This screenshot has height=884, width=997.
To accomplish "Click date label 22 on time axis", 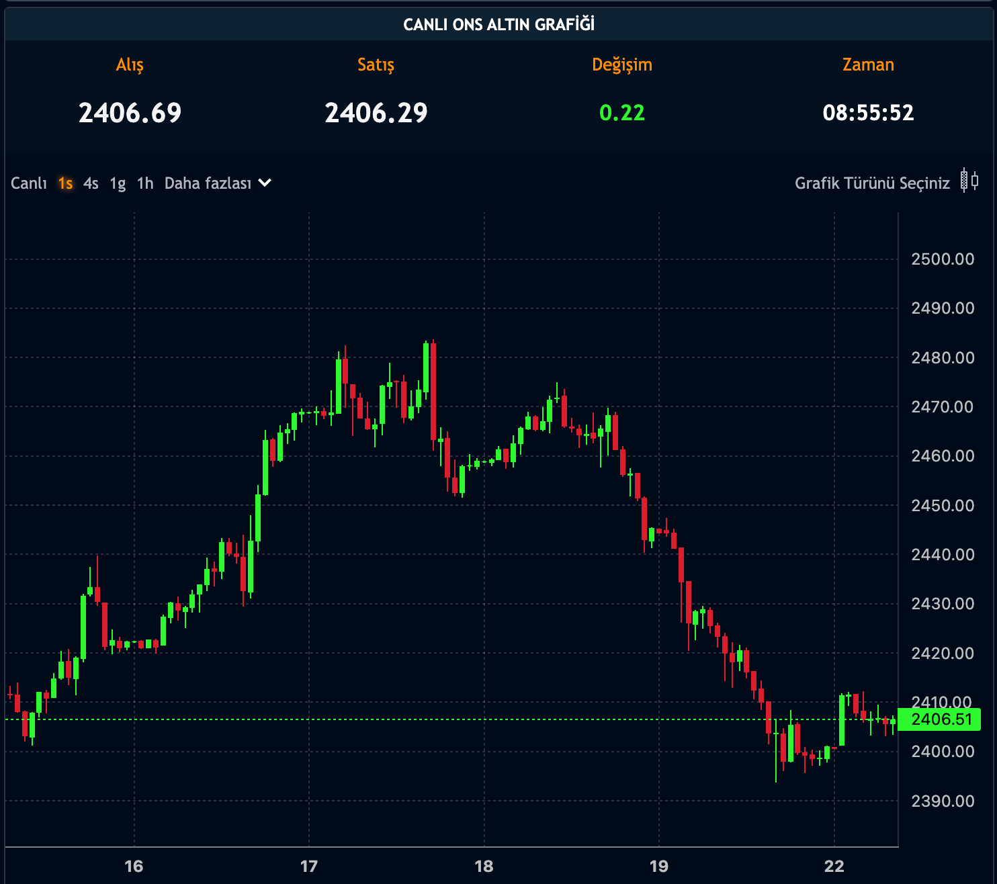I will tap(834, 867).
